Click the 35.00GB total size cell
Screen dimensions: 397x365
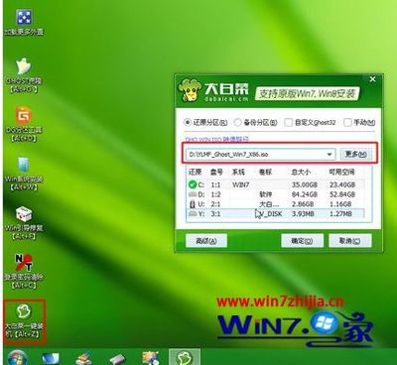coord(305,184)
